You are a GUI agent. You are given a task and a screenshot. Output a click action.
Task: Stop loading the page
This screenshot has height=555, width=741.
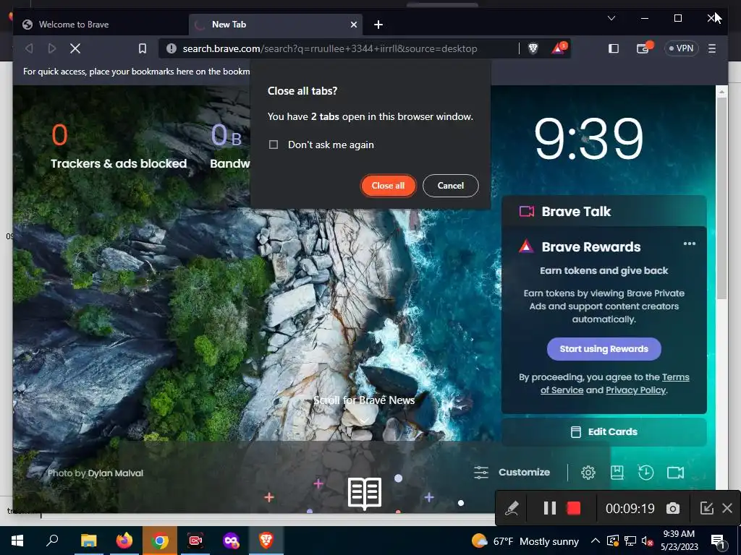coord(75,48)
